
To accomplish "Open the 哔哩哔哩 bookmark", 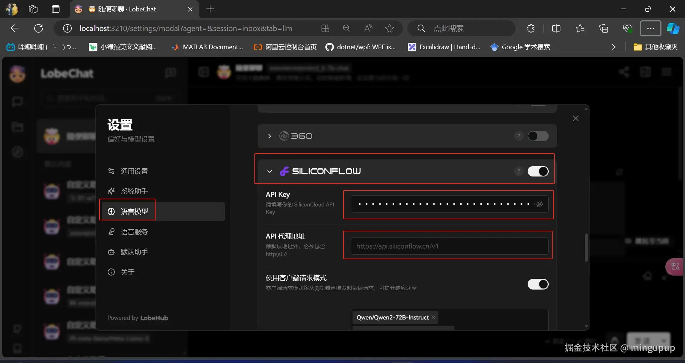I will [41, 47].
